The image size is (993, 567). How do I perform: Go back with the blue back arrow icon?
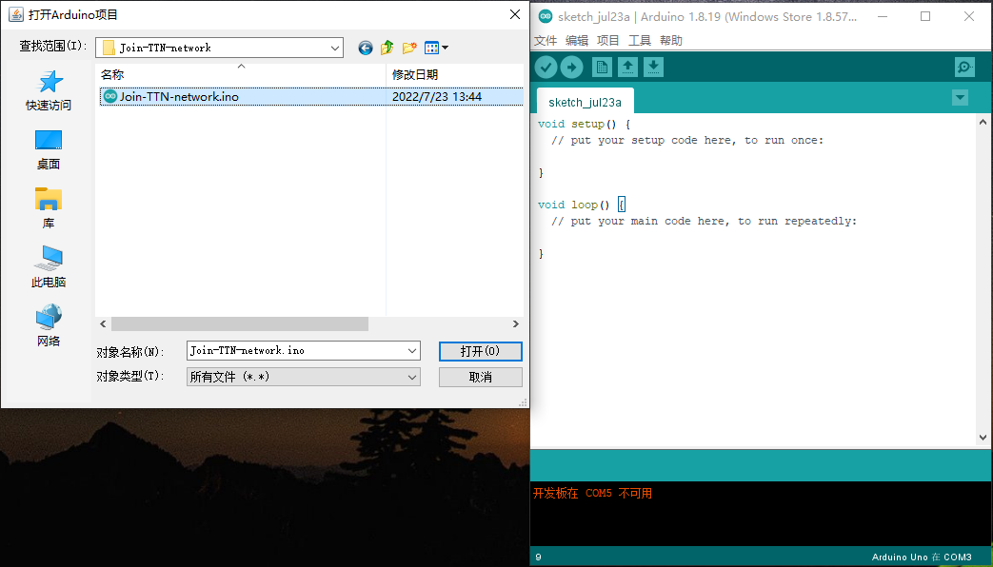pyautogui.click(x=366, y=49)
